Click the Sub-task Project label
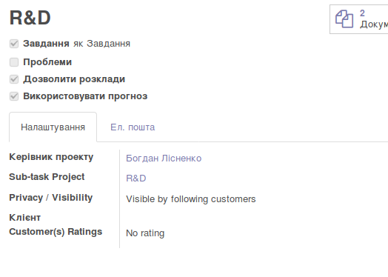The image size is (388, 277). click(x=47, y=177)
